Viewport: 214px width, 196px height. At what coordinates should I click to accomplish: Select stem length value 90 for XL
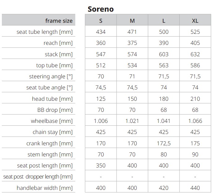195,155
